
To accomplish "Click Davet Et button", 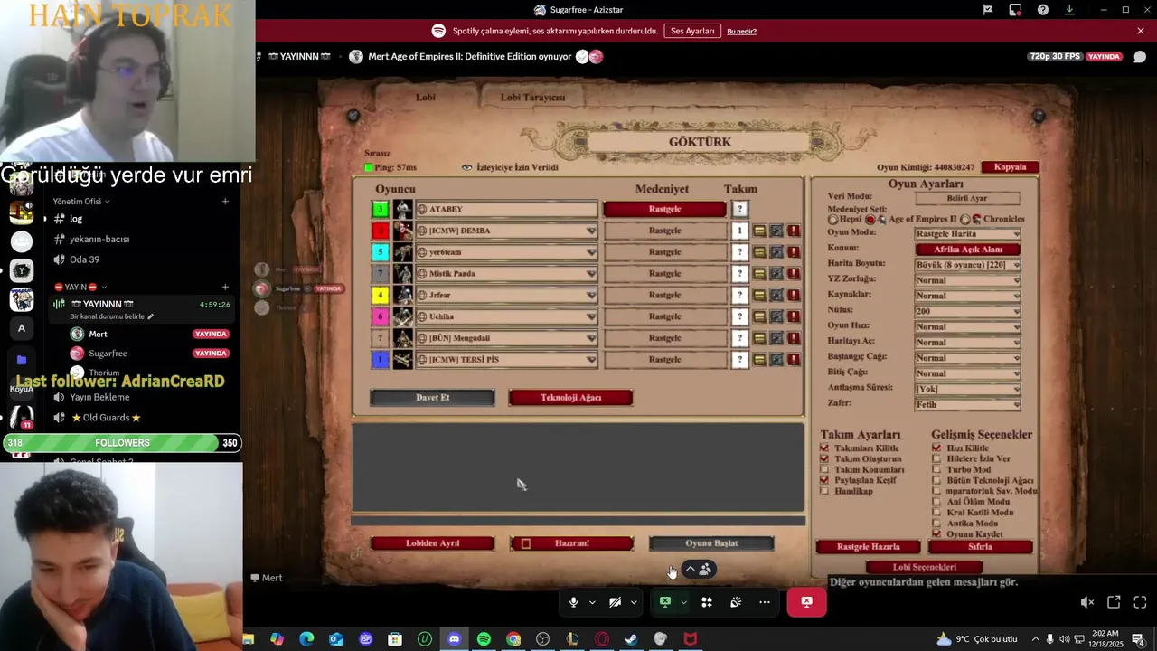I will click(x=432, y=398).
